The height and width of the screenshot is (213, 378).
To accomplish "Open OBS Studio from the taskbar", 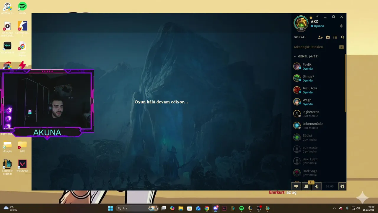I will [x=259, y=208].
